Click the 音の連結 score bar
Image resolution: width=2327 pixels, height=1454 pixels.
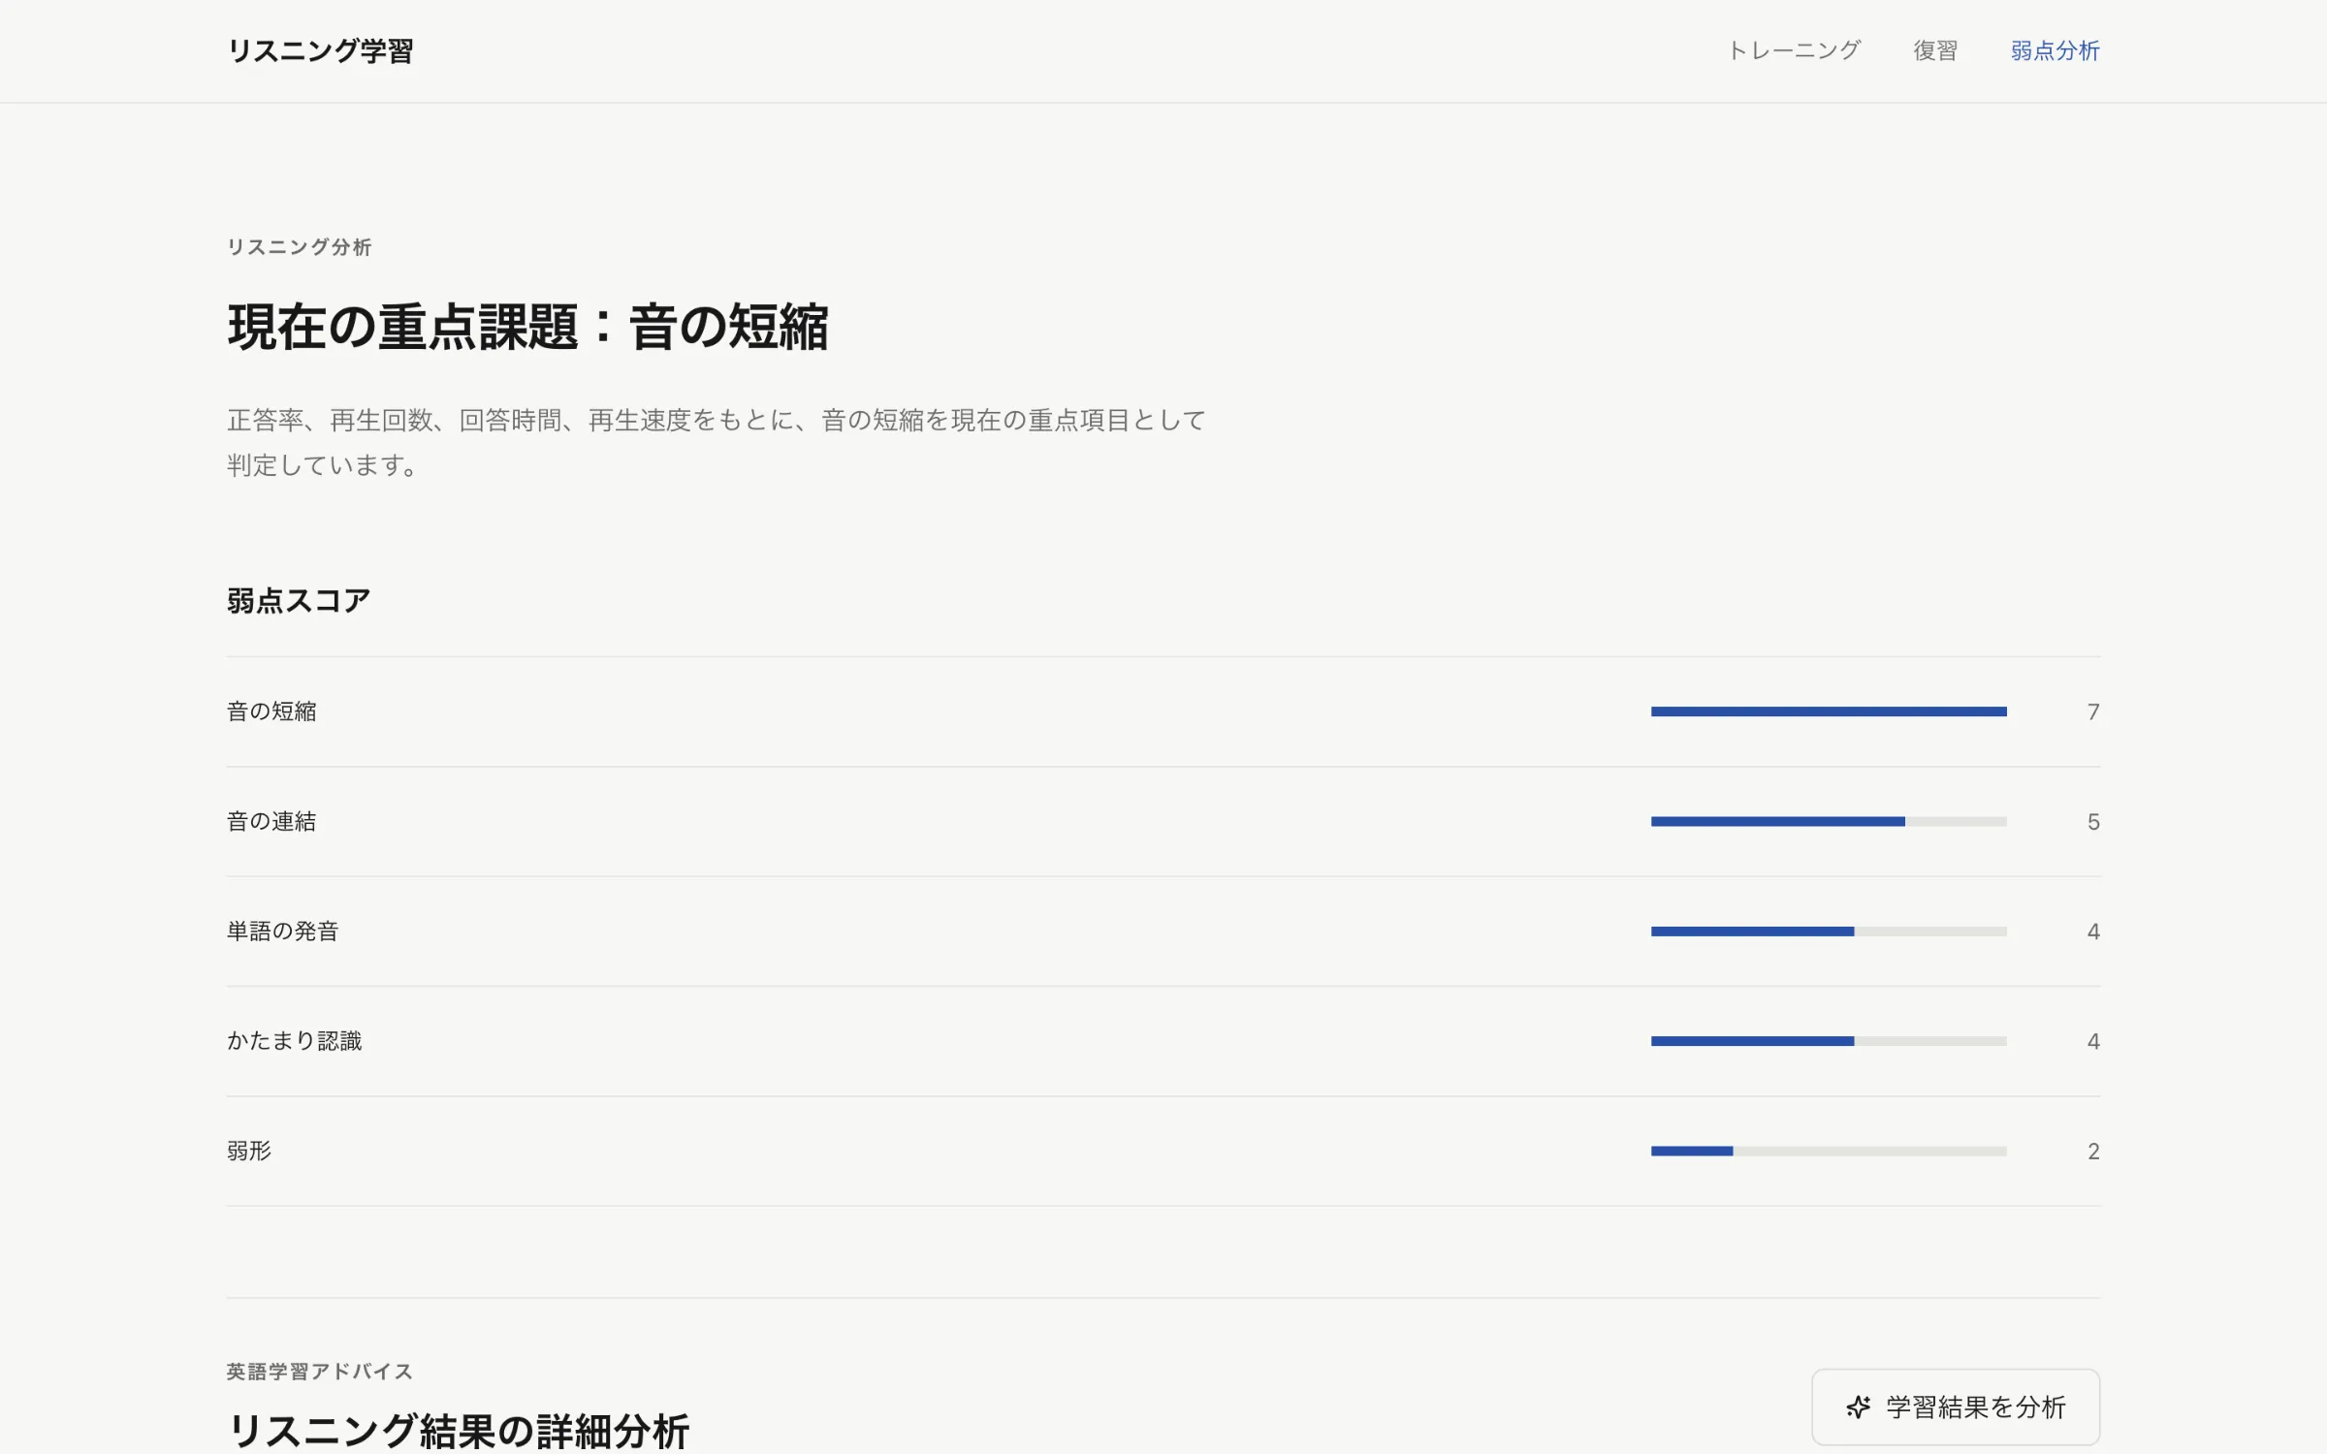(1829, 821)
